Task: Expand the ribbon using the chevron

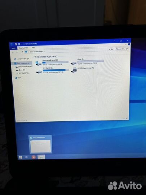Action: coord(126,44)
